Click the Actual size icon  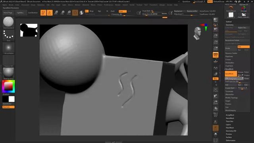tap(216, 42)
